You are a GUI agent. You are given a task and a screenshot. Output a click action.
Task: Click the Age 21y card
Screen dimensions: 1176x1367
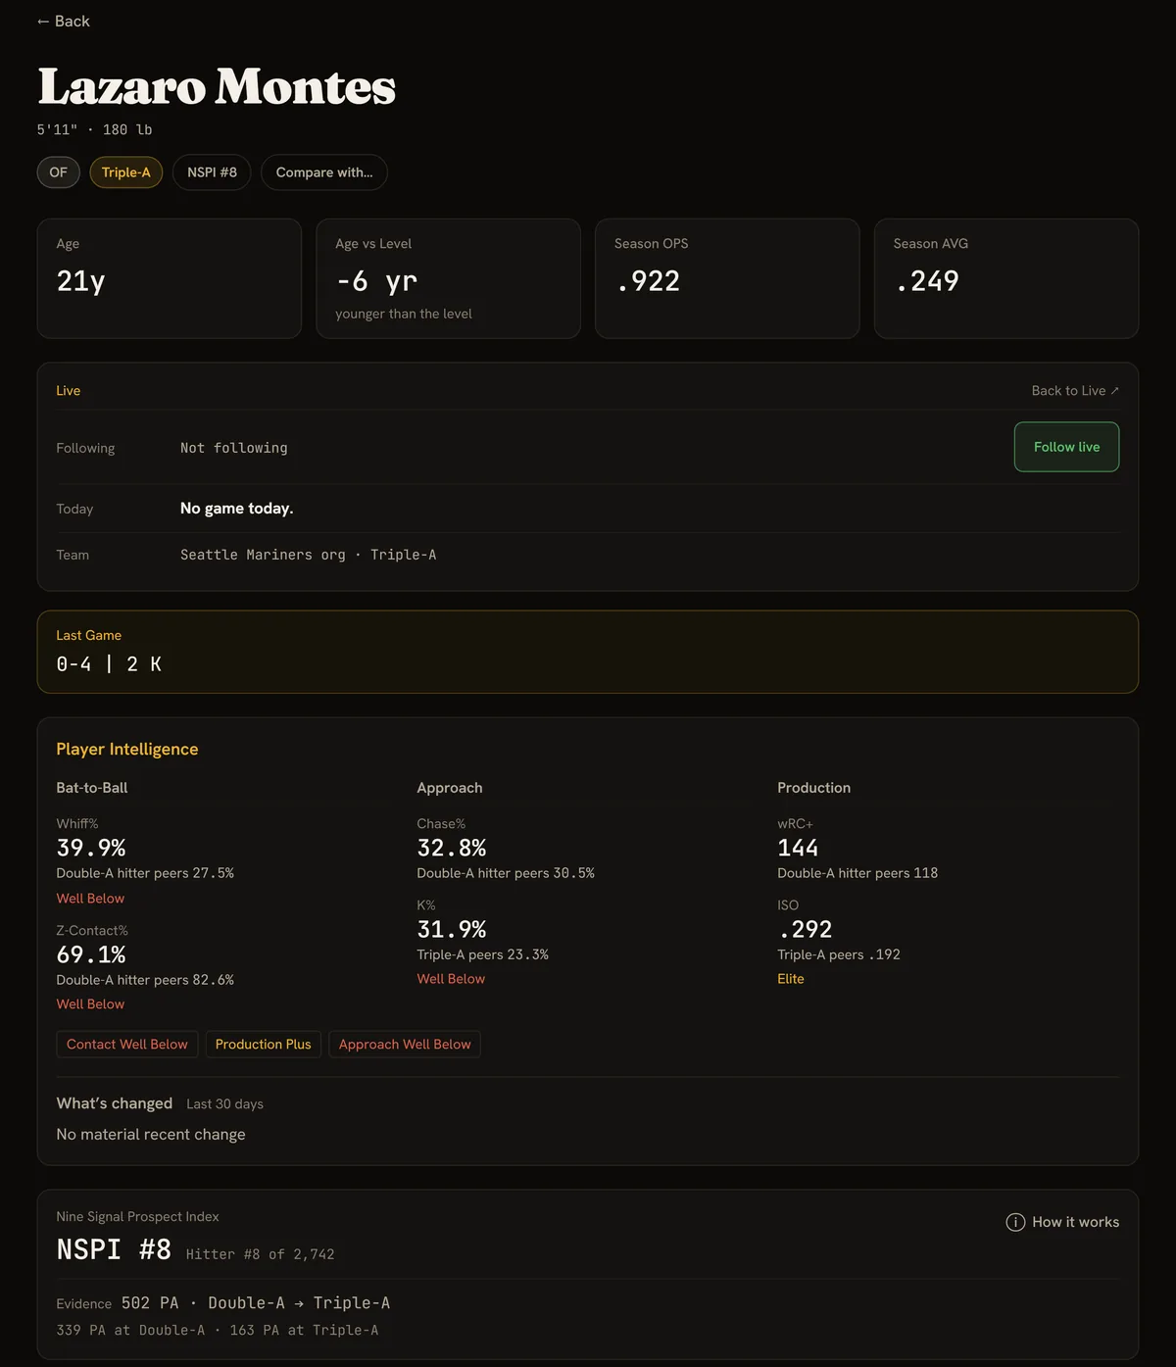(170, 278)
